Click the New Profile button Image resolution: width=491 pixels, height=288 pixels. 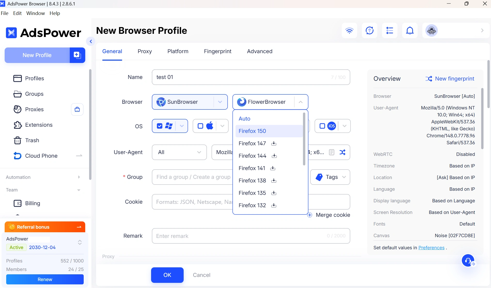pyautogui.click(x=37, y=55)
